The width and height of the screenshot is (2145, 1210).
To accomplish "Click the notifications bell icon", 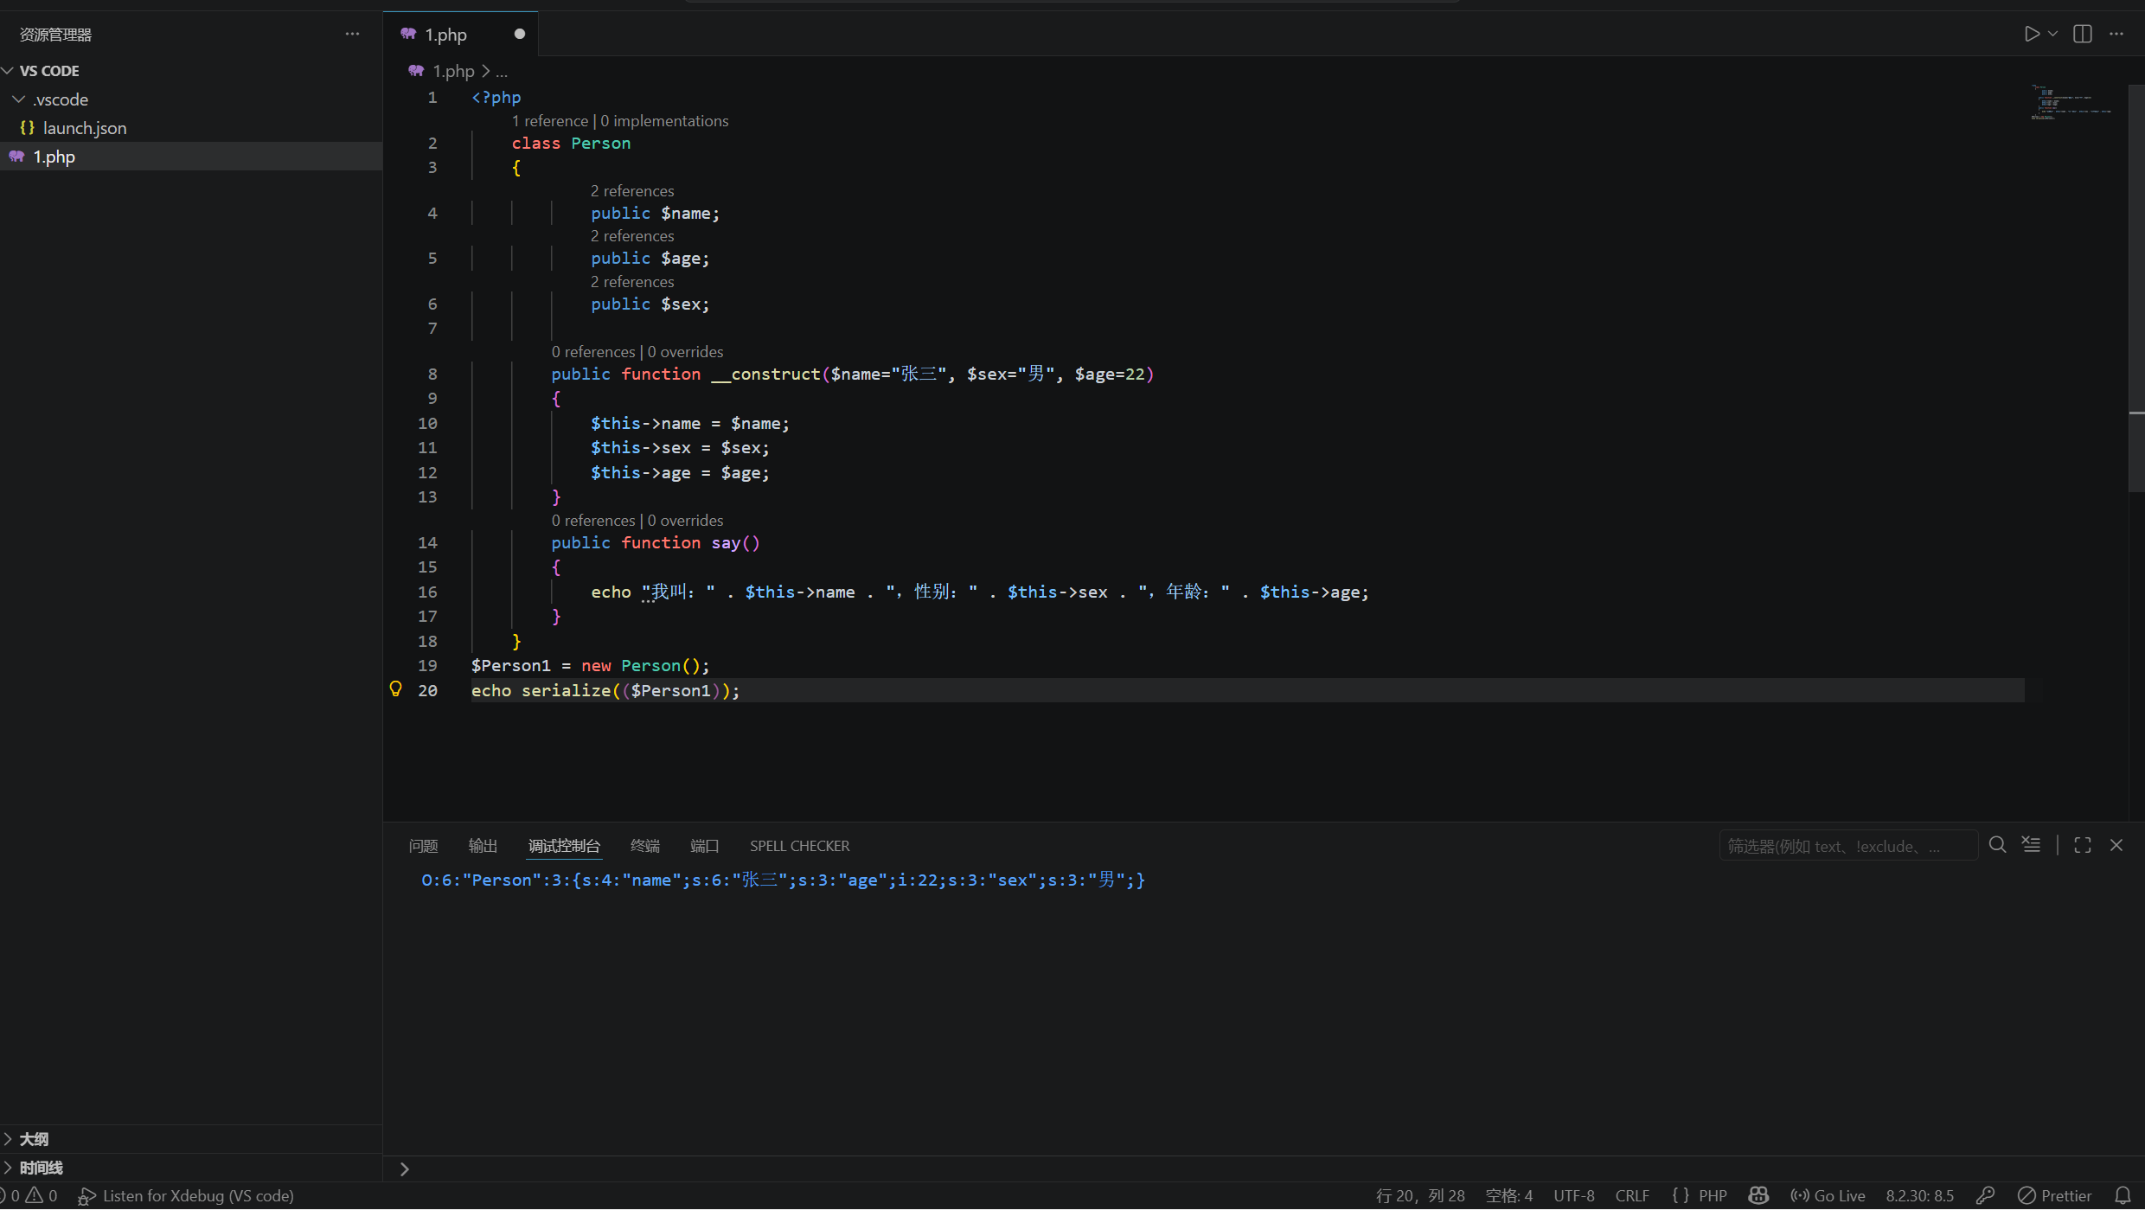I will (2123, 1195).
